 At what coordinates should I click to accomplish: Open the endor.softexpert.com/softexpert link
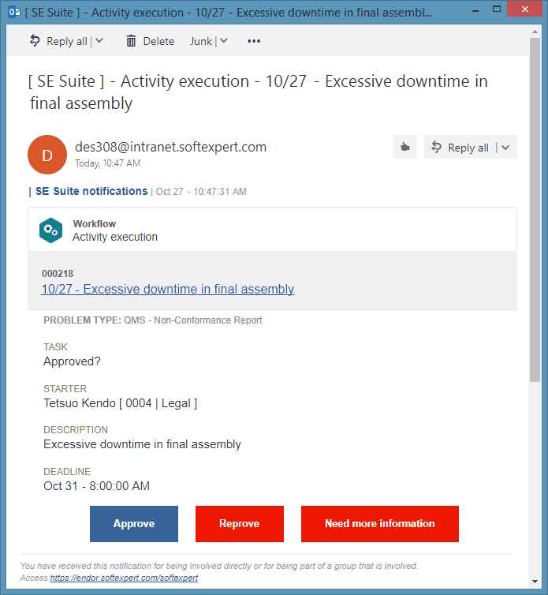[x=124, y=578]
